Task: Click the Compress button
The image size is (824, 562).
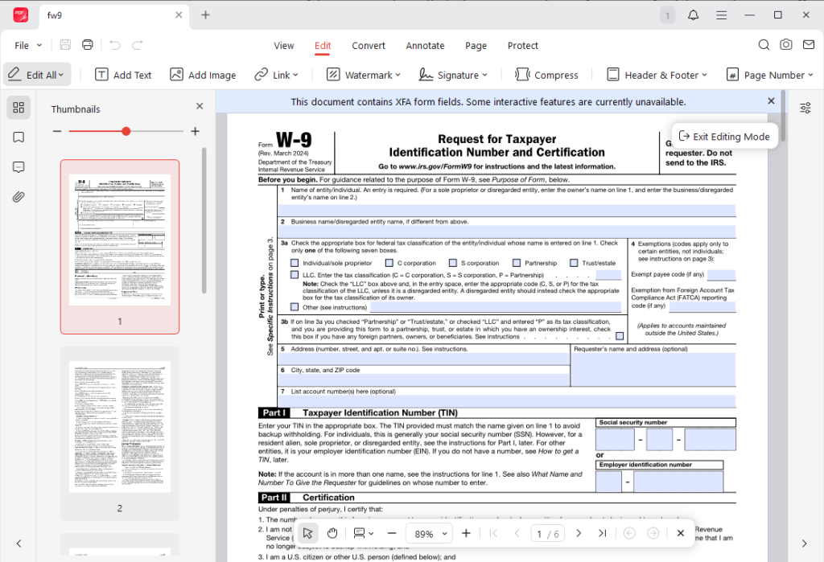Action: [x=546, y=75]
